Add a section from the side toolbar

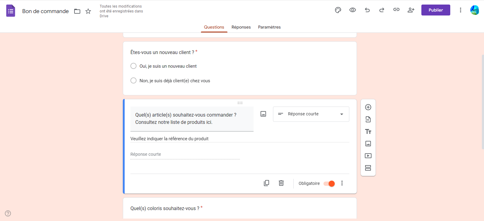click(x=368, y=168)
